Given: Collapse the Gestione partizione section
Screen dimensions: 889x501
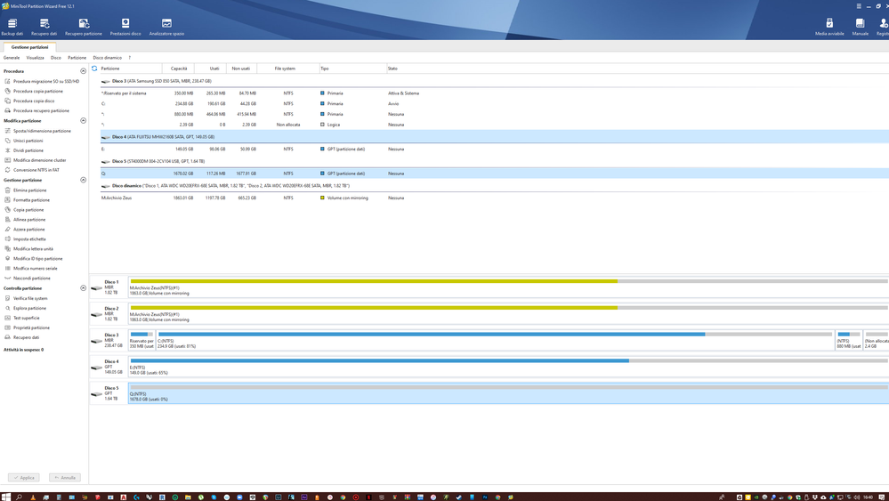Looking at the screenshot, I should [x=84, y=181].
